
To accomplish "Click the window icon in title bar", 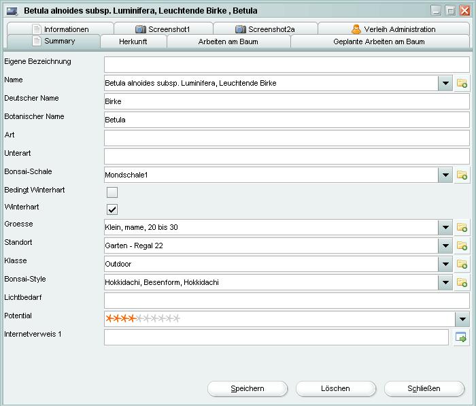I will point(12,12).
